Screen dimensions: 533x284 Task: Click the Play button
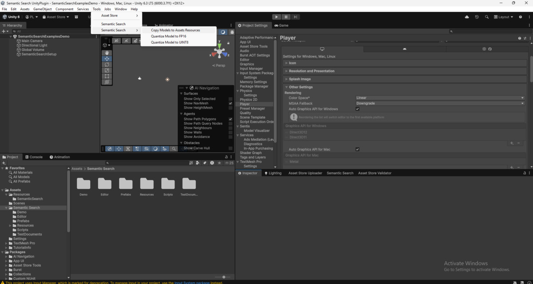pyautogui.click(x=276, y=17)
